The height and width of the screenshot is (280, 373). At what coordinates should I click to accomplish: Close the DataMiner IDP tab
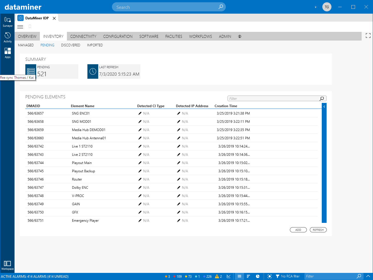54,18
